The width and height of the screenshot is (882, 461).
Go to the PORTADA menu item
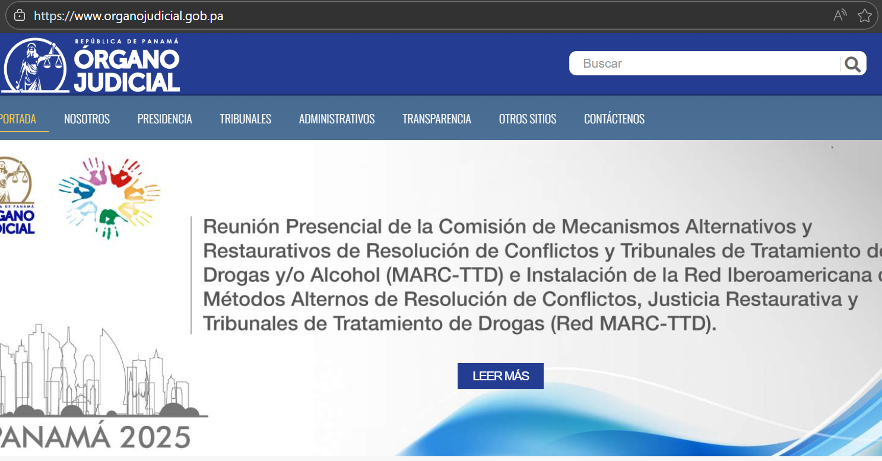[18, 119]
